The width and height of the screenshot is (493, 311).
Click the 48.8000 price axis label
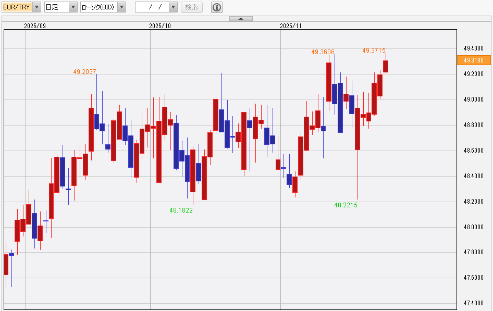pyautogui.click(x=474, y=125)
